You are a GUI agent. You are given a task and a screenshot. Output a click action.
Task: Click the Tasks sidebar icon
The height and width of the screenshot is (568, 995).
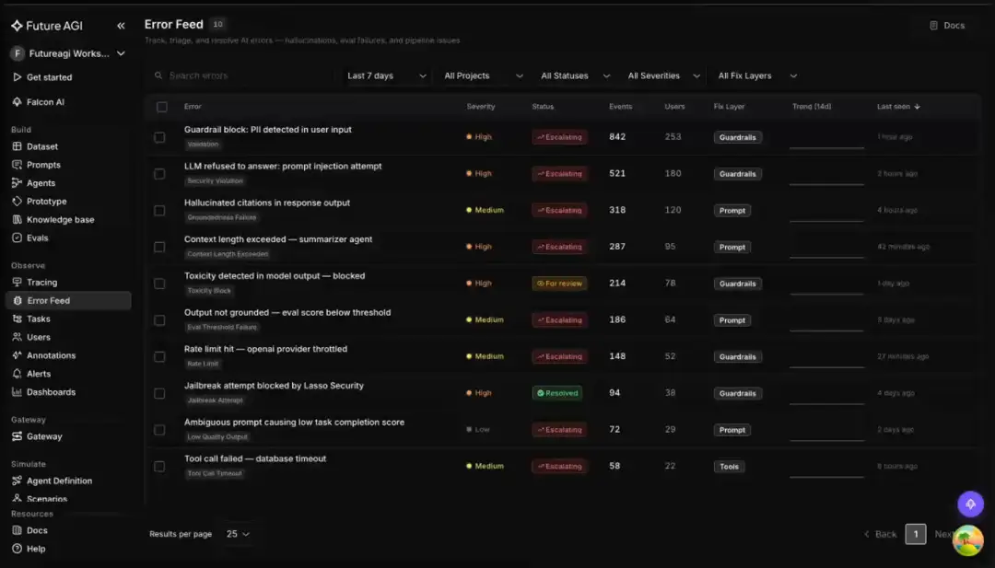tap(18, 319)
